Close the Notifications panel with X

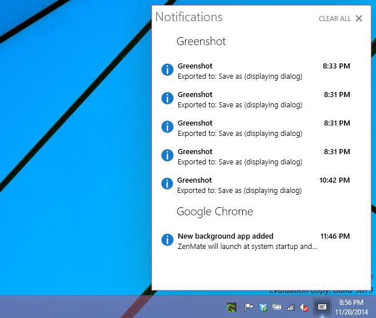pyautogui.click(x=359, y=18)
